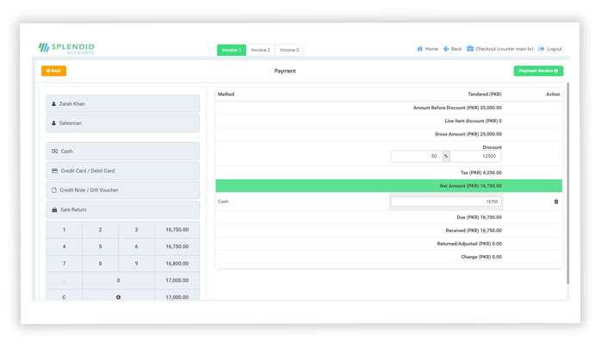Toggle the discount percent sign button
This screenshot has width=602, height=349.
446,156
